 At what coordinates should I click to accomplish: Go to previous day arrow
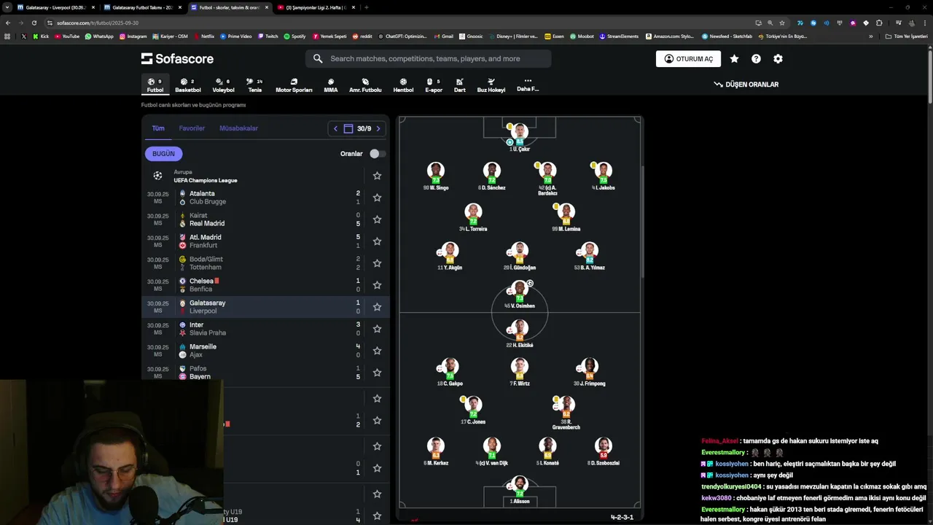click(x=335, y=128)
